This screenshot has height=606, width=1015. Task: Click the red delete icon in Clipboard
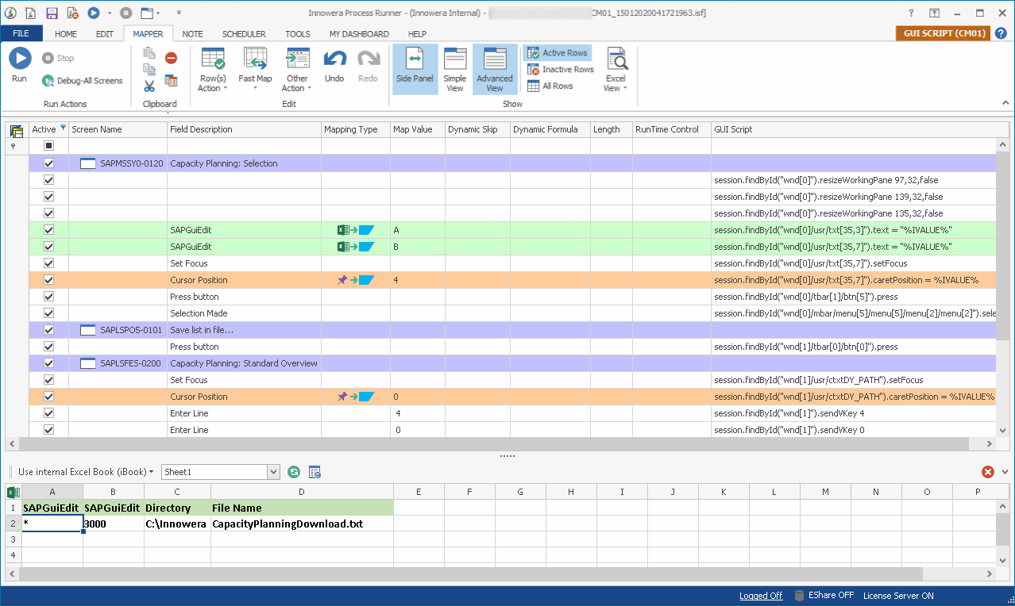(x=171, y=58)
